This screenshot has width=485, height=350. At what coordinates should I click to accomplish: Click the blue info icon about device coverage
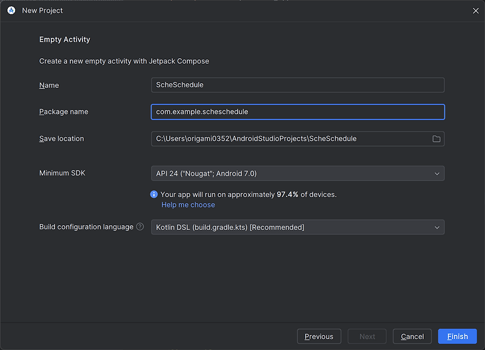(x=153, y=194)
